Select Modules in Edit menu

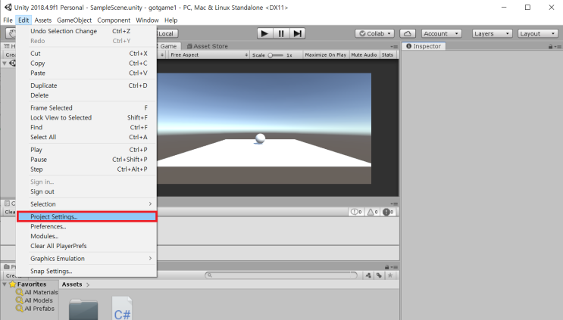[x=86, y=236]
